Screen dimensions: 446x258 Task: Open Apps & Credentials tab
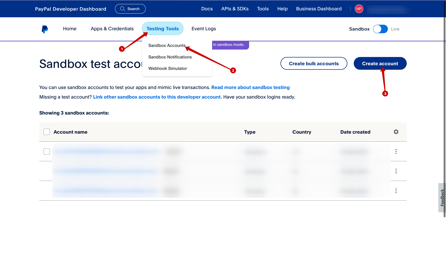[x=112, y=29]
